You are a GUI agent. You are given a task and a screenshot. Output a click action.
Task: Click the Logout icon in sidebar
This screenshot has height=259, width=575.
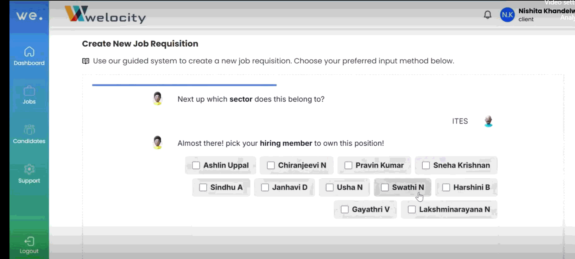[x=29, y=242]
